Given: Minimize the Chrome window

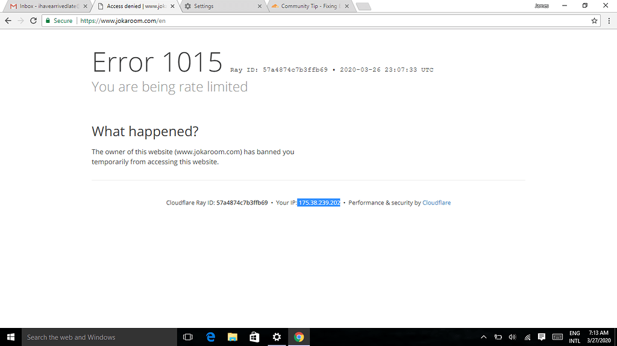Looking at the screenshot, I should (x=564, y=5).
